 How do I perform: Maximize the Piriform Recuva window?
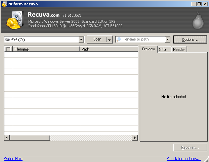[200, 4]
